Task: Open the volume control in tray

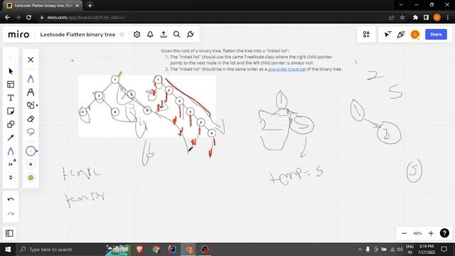Action: (400, 250)
